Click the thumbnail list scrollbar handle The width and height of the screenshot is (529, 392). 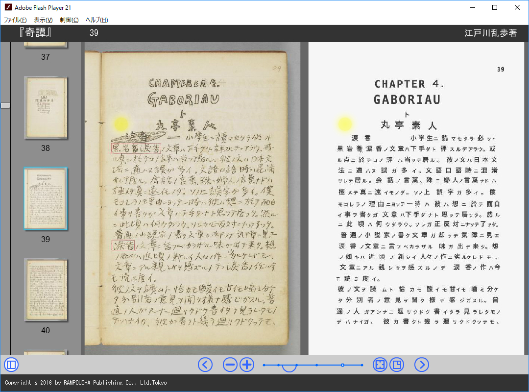pos(5,105)
